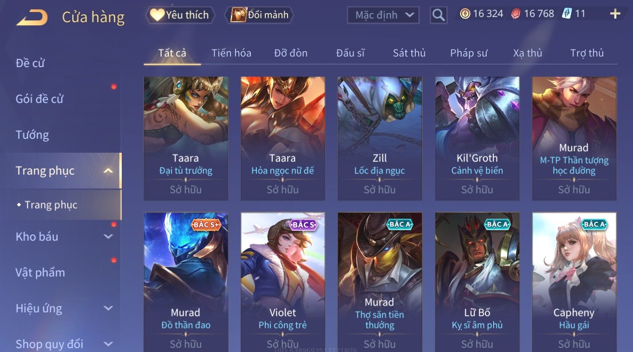The width and height of the screenshot is (633, 352).
Task: Tap the red gem currency icon
Action: tap(515, 14)
